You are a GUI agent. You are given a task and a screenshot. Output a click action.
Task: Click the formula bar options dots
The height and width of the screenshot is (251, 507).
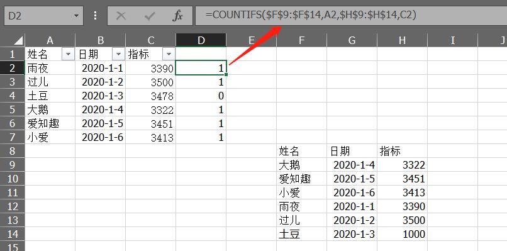tap(96, 16)
